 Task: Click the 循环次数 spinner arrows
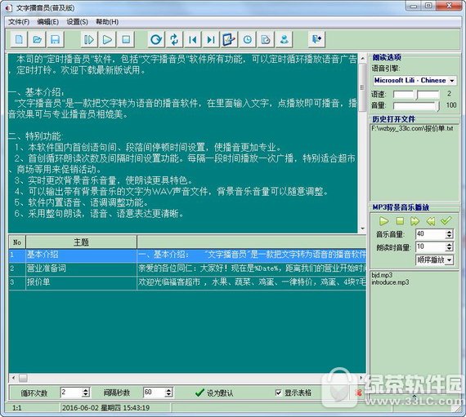coord(86,393)
